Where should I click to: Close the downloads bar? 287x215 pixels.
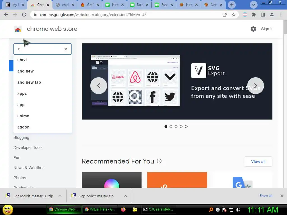[282, 196]
